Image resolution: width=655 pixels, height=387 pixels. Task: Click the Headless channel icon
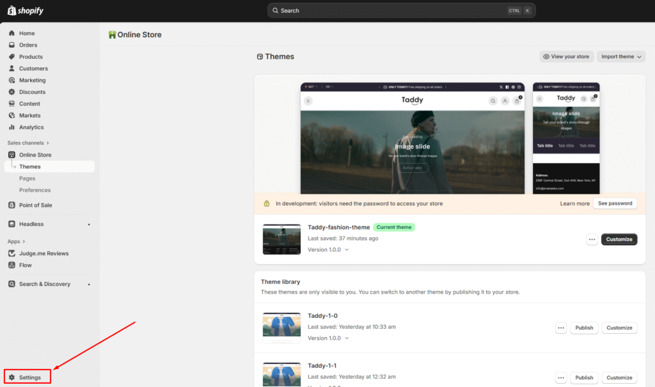[x=12, y=224]
